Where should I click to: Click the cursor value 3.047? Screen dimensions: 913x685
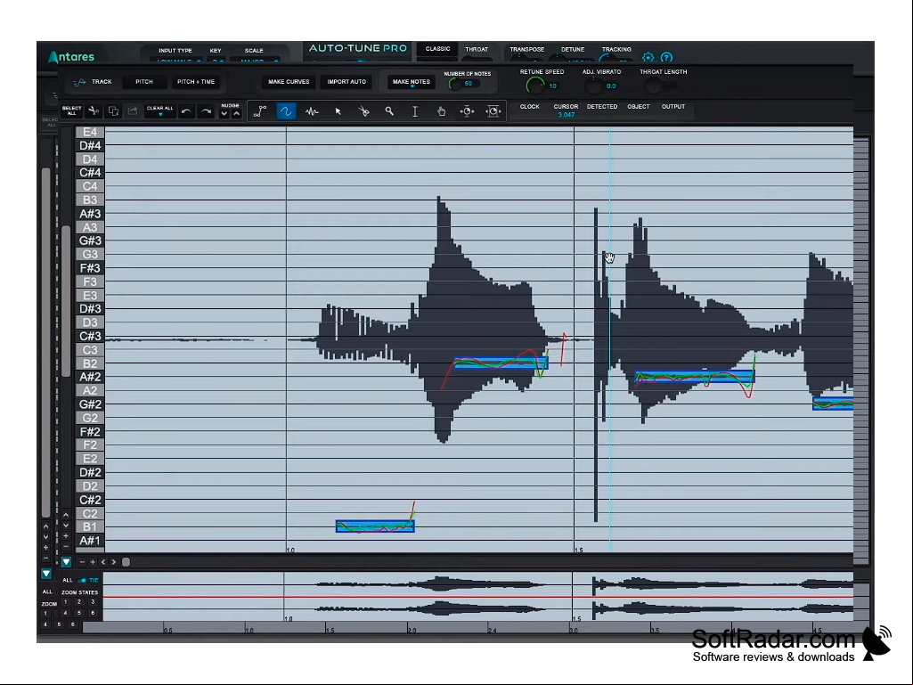click(566, 115)
